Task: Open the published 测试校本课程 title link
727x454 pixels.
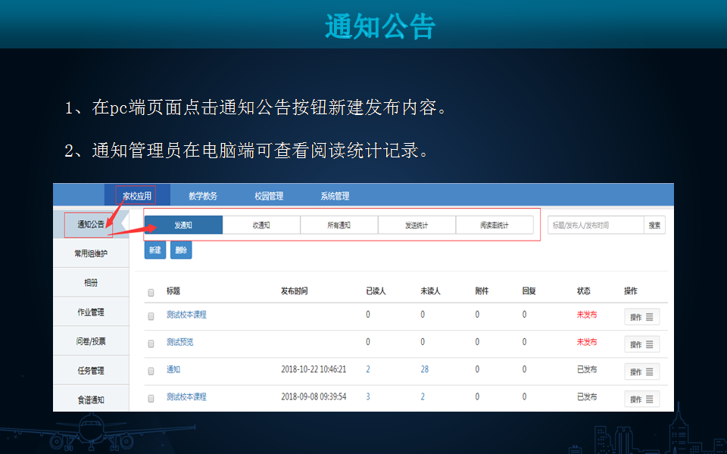Action: coord(186,396)
